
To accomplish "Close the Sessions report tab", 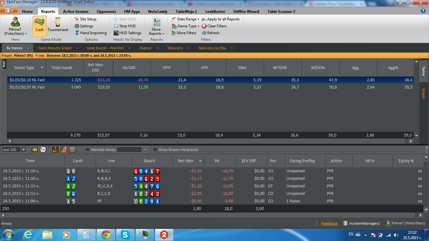I will (189, 48).
